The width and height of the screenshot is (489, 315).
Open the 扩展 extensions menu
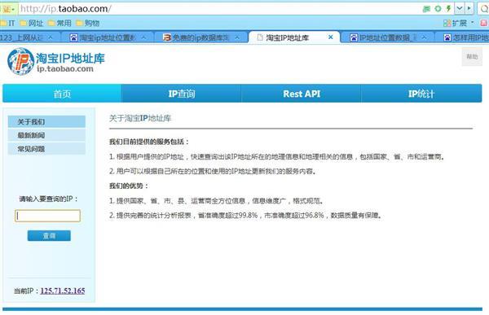458,23
